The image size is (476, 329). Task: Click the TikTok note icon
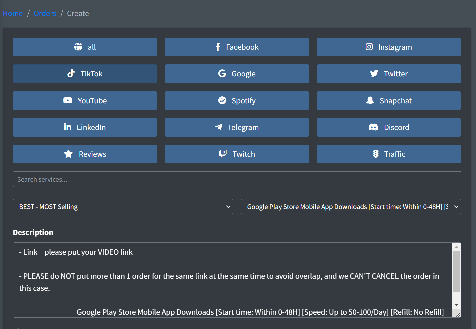[71, 73]
